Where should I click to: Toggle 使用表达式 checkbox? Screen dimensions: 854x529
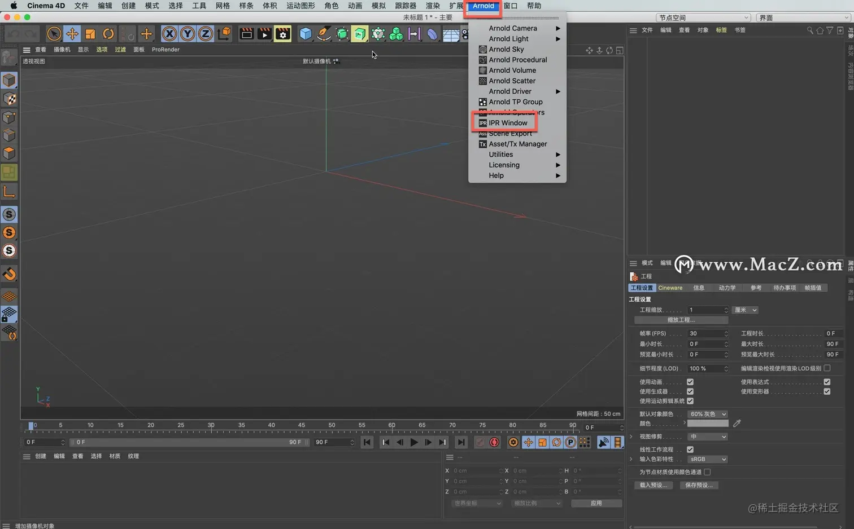tap(827, 382)
